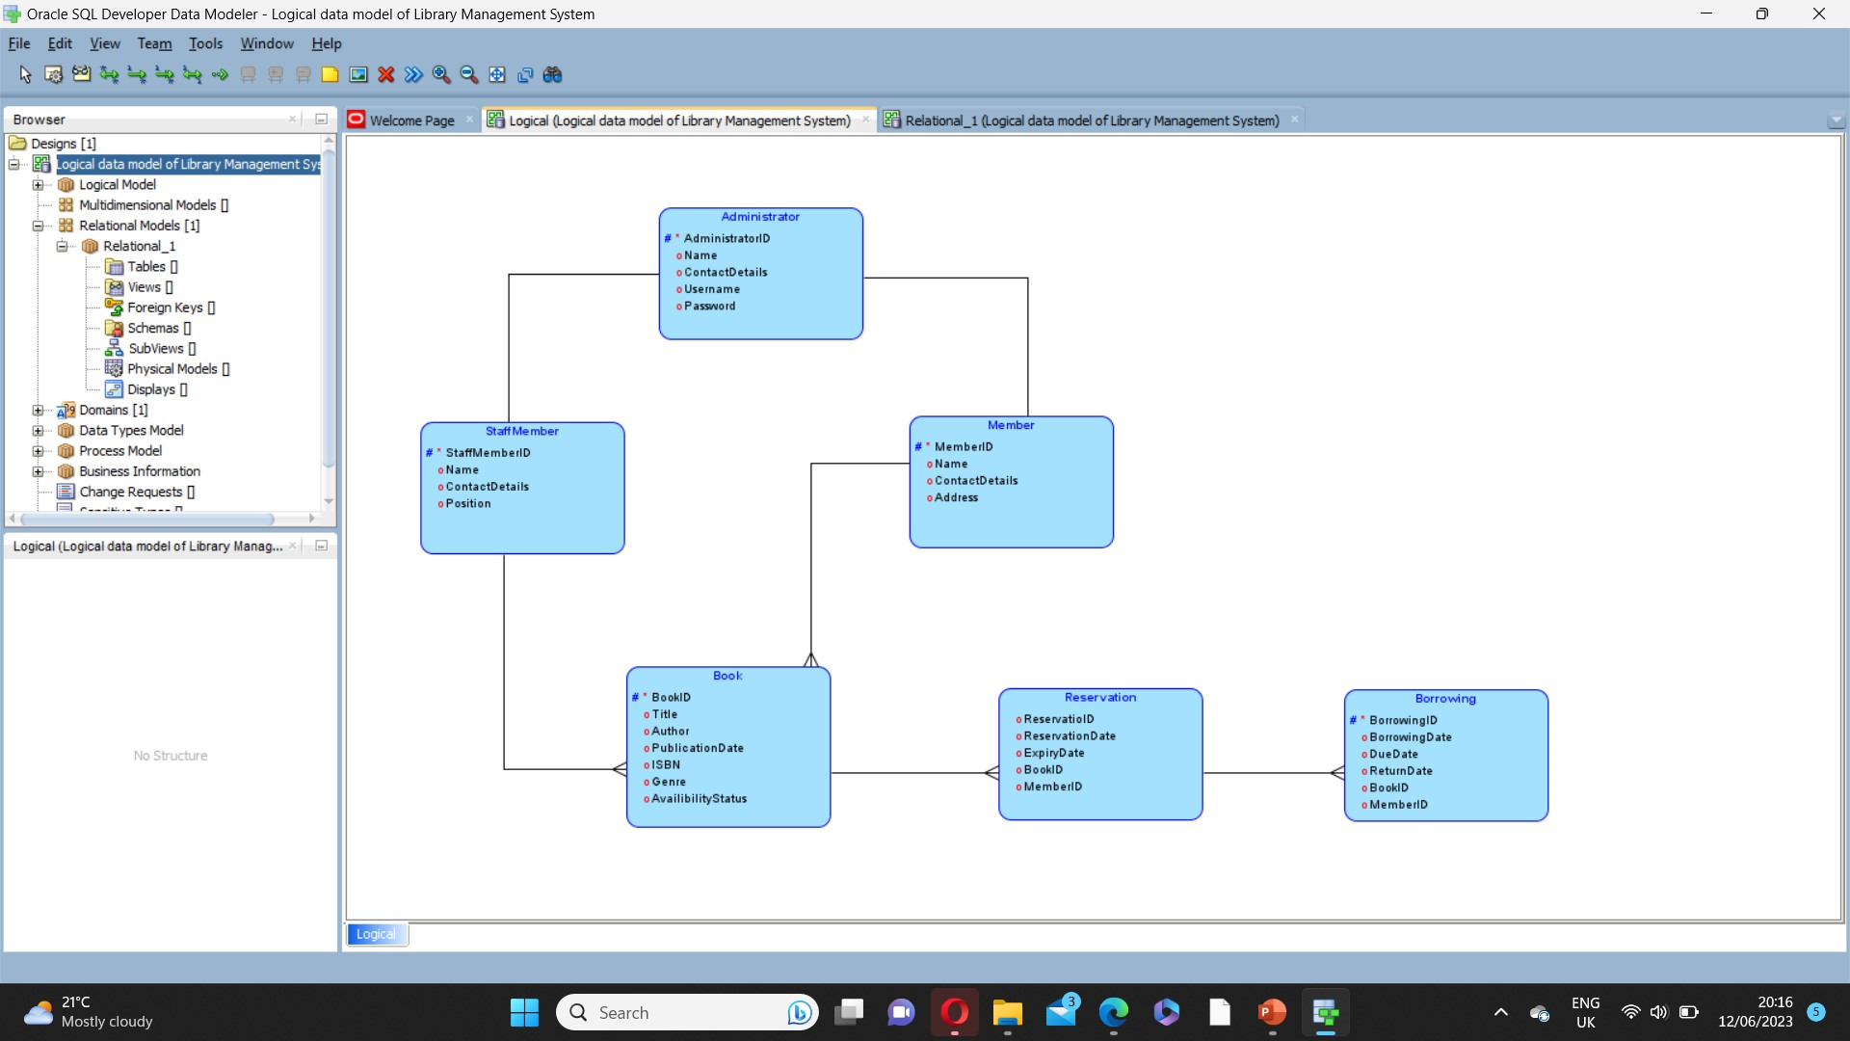Screen dimensions: 1850x1041
Task: Collapse the Relational Models tree node
Action: [x=38, y=226]
